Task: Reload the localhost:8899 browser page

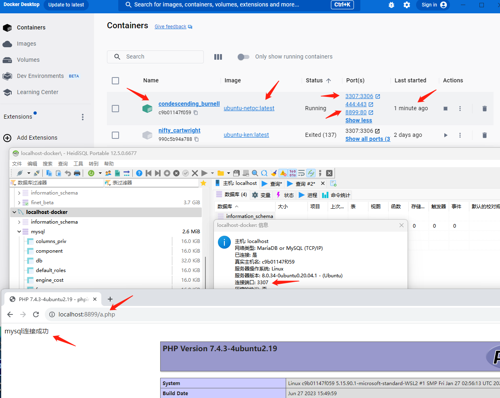Action: tap(36, 314)
